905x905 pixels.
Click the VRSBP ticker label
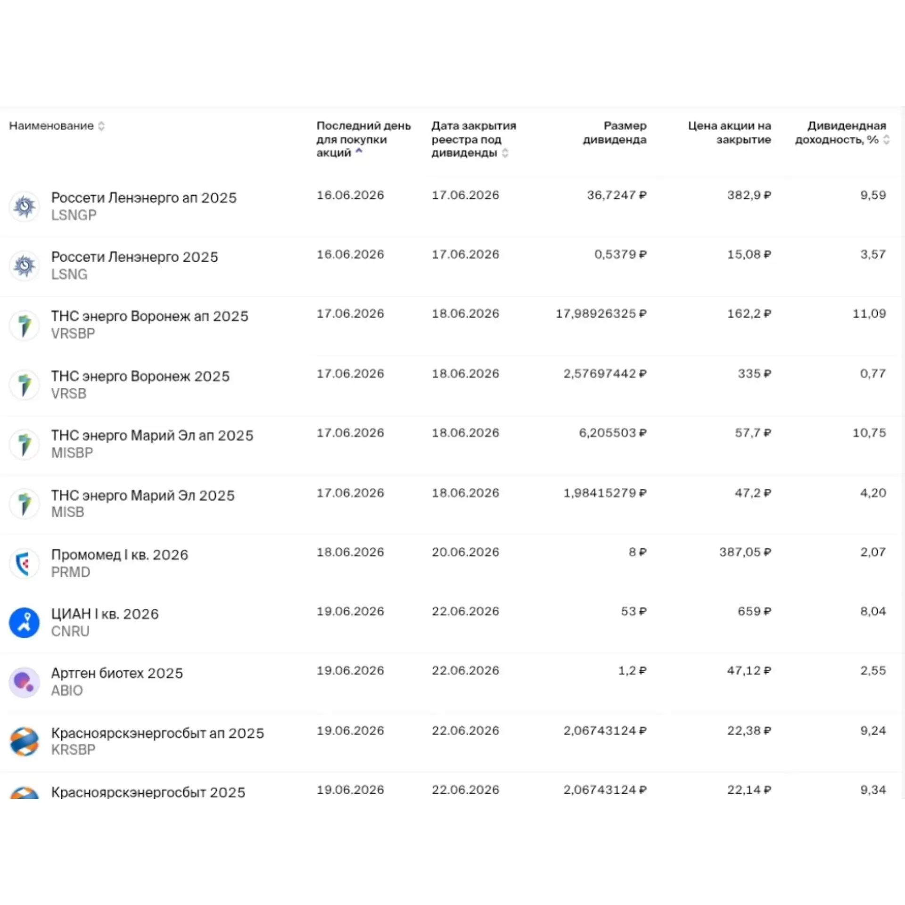click(x=73, y=334)
